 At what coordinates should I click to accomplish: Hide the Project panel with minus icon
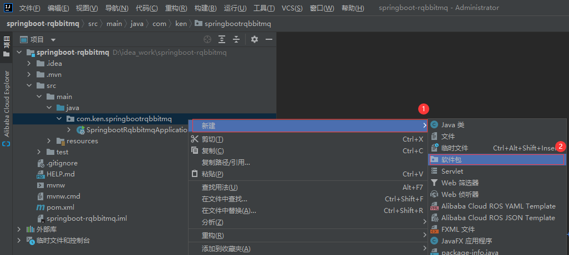tap(269, 39)
